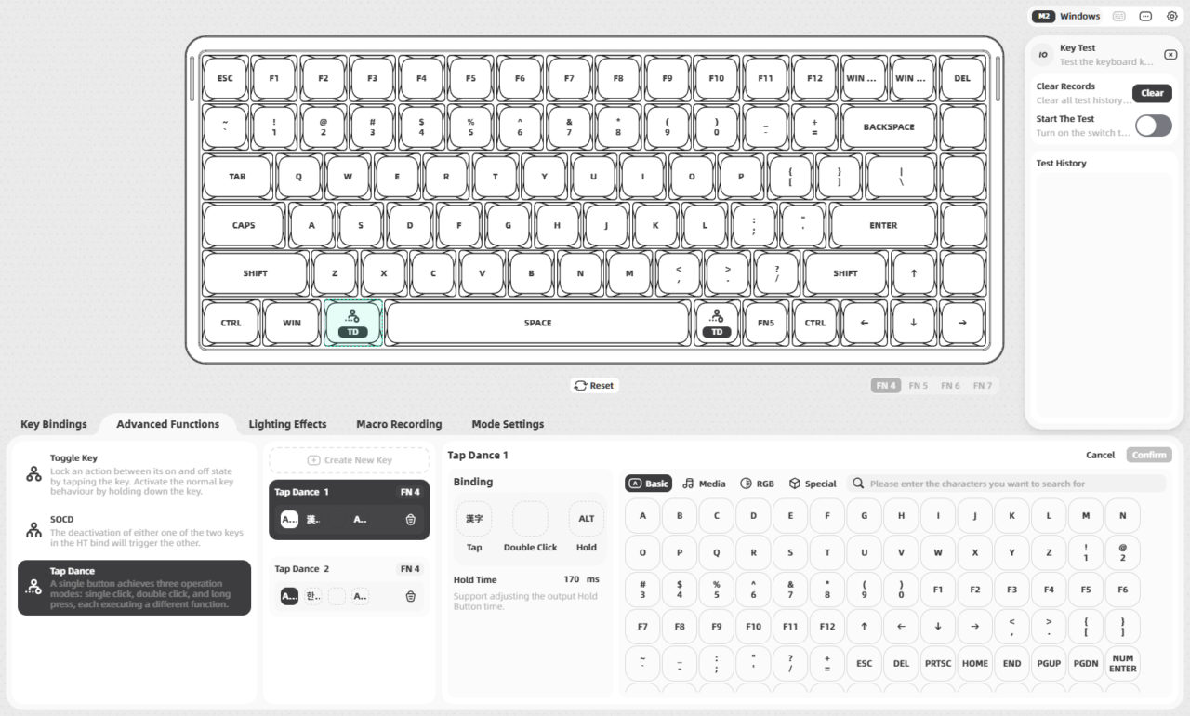The height and width of the screenshot is (716, 1190).
Task: Open the M2 Windows mode selector
Action: [x=1066, y=16]
